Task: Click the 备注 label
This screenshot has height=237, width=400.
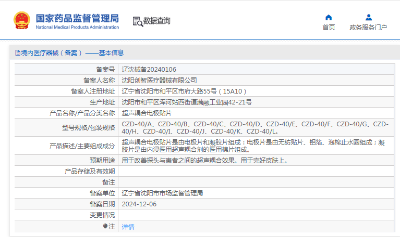Action: click(x=108, y=182)
